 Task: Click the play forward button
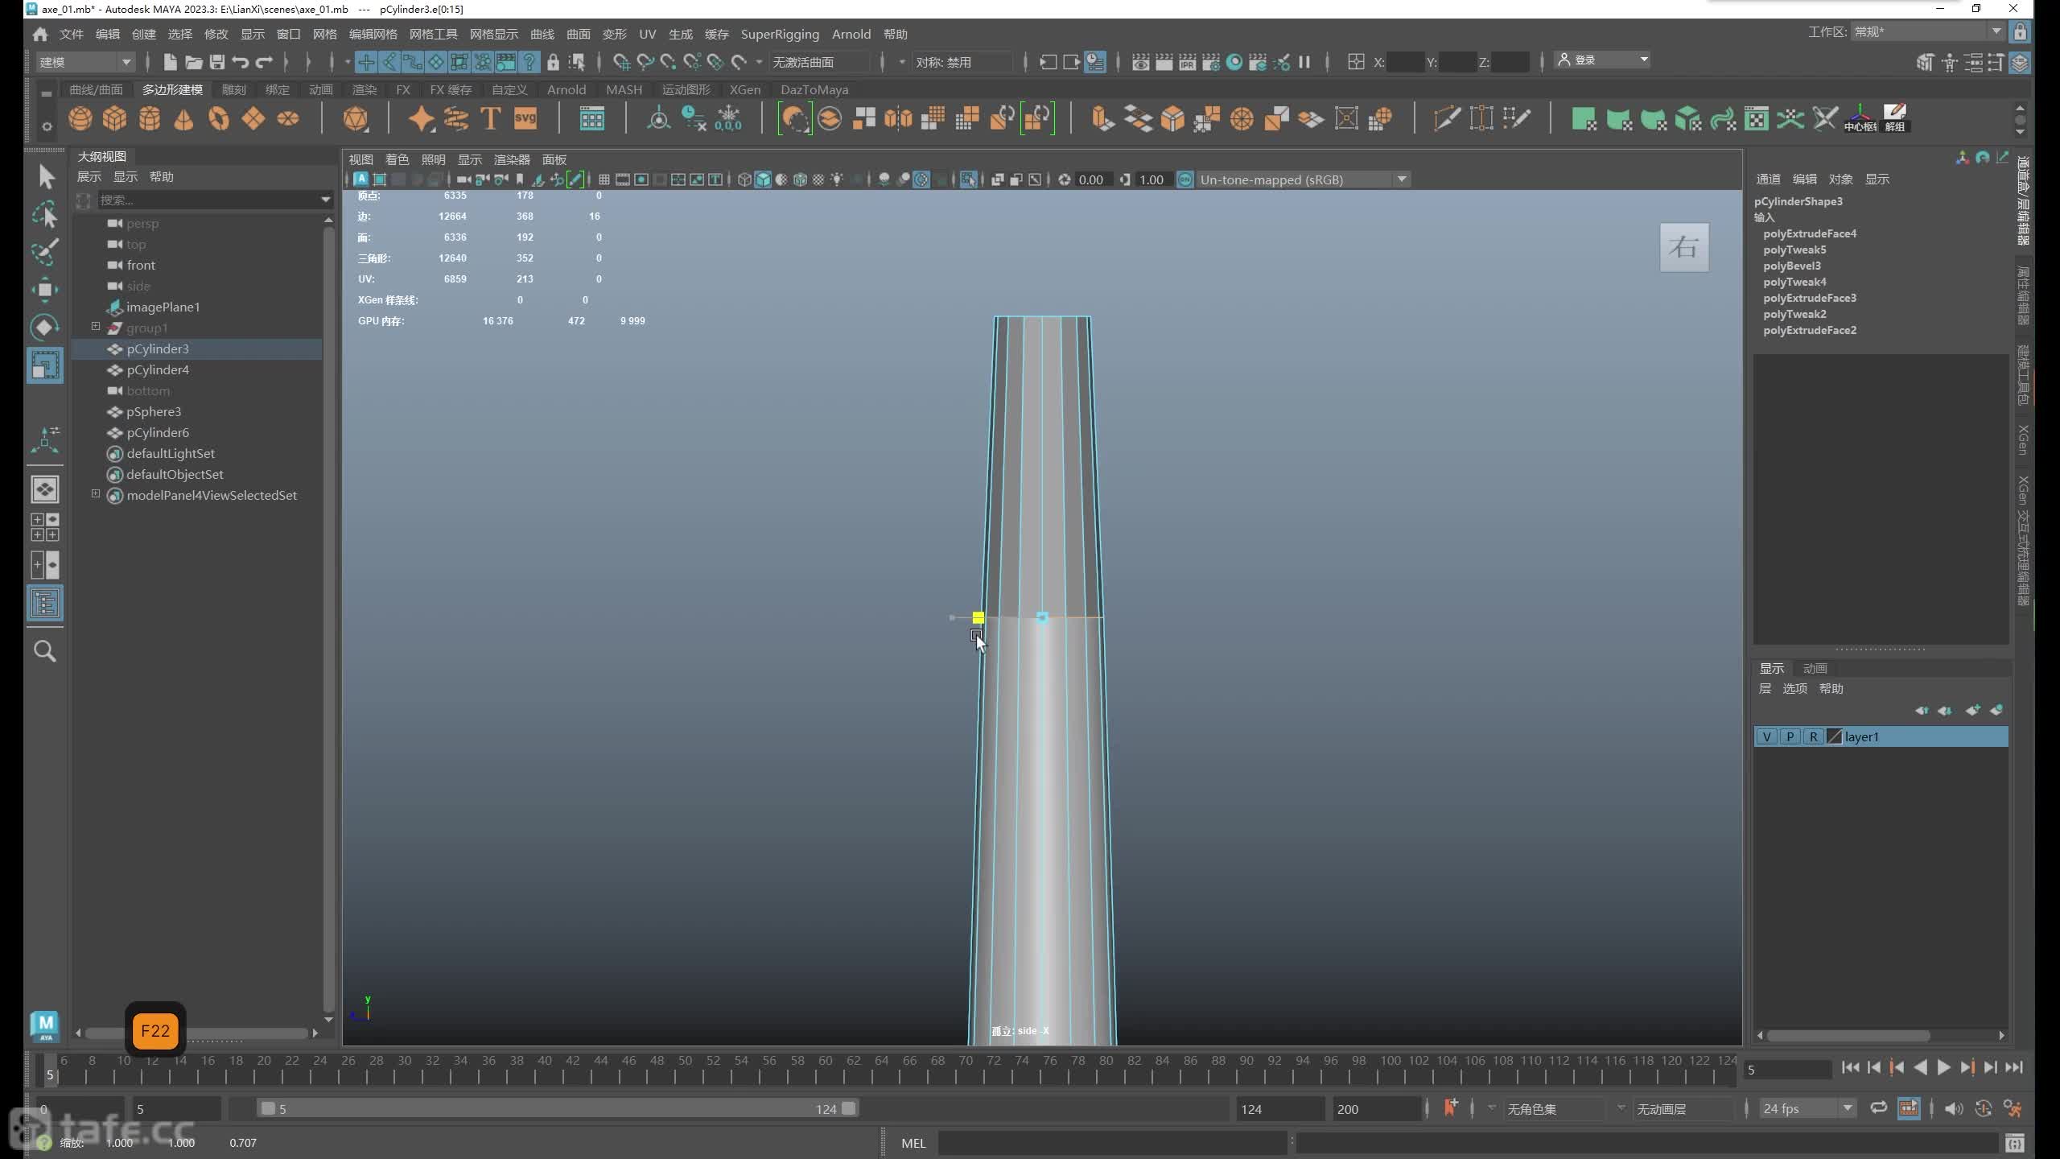[x=1943, y=1067]
